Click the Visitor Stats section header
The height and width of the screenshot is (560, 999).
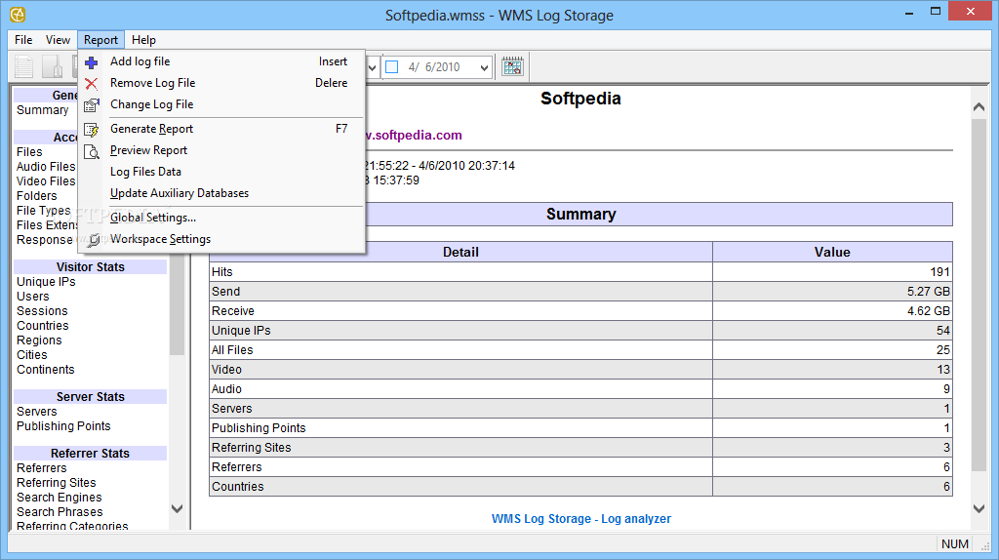click(91, 267)
